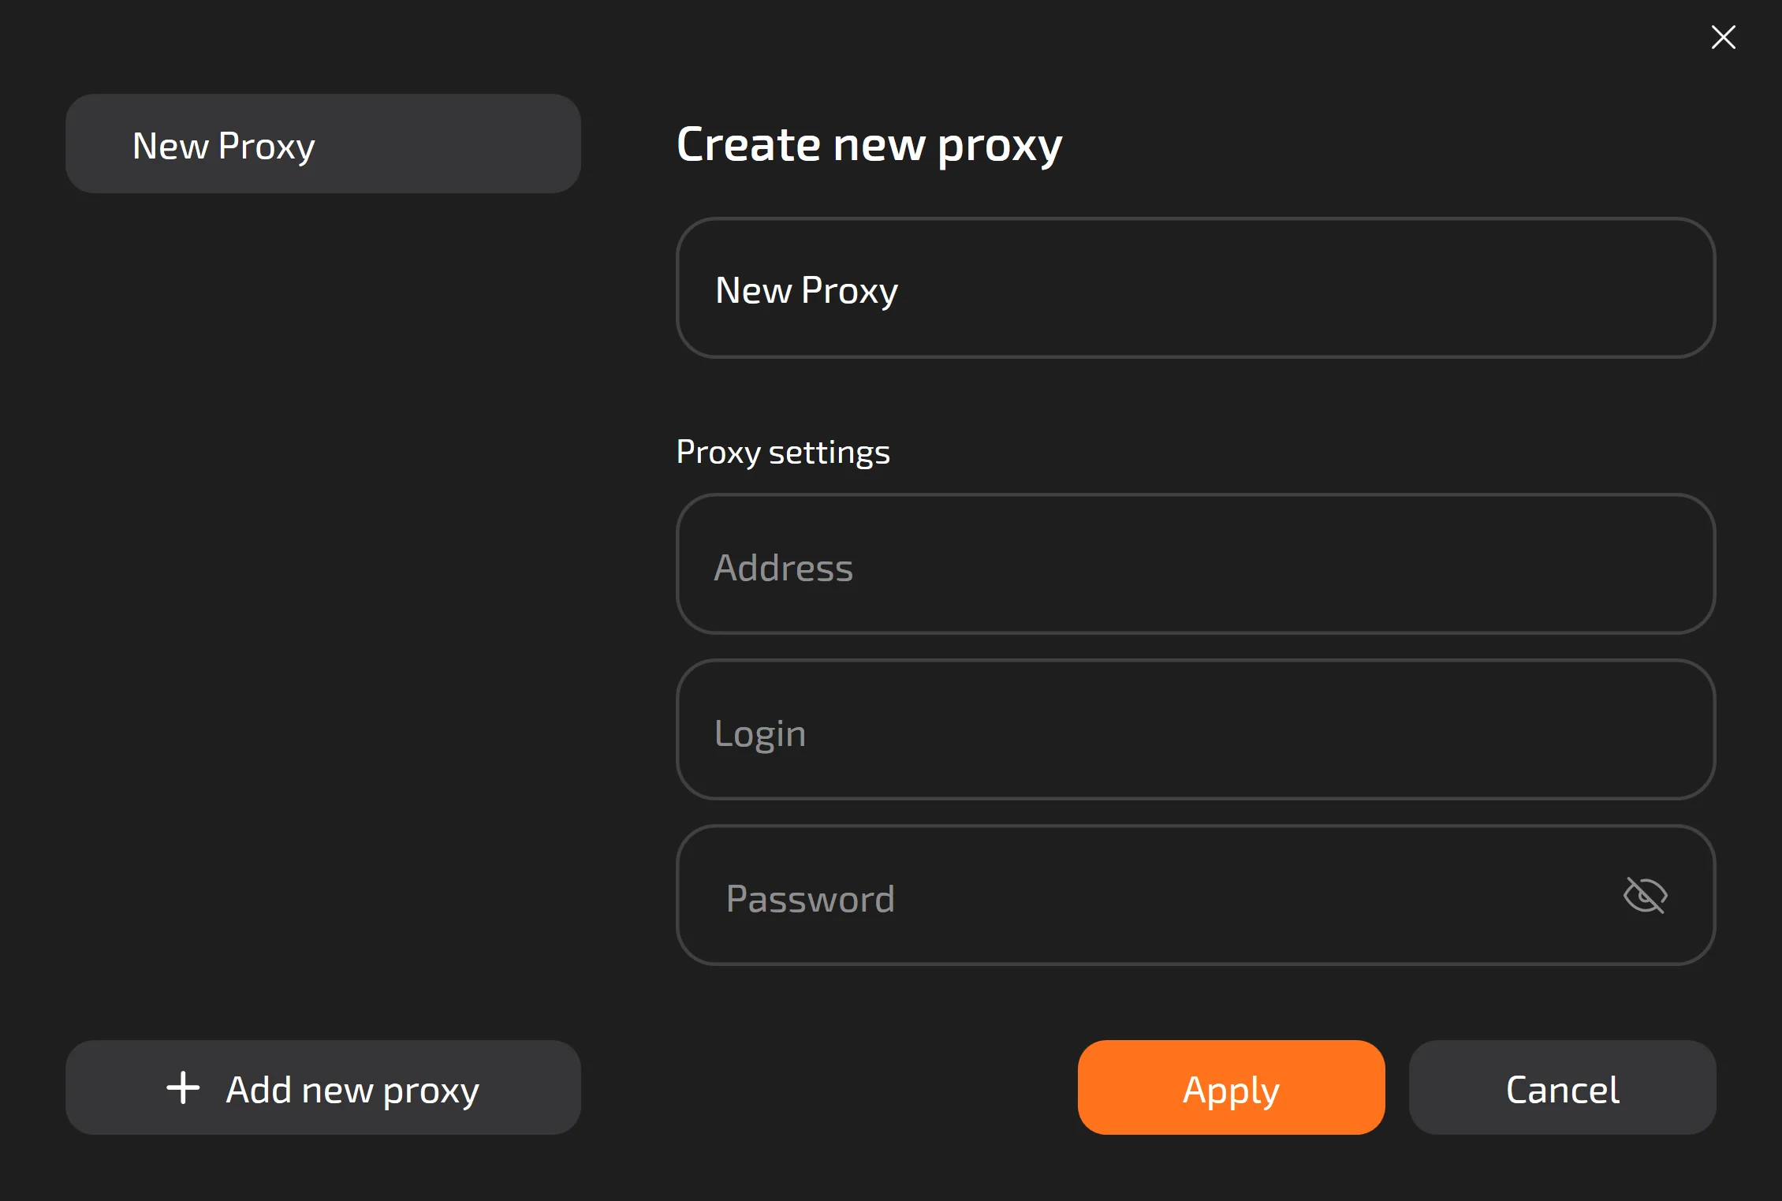Click the Password placeholder text
This screenshot has height=1201, width=1782.
(x=811, y=899)
